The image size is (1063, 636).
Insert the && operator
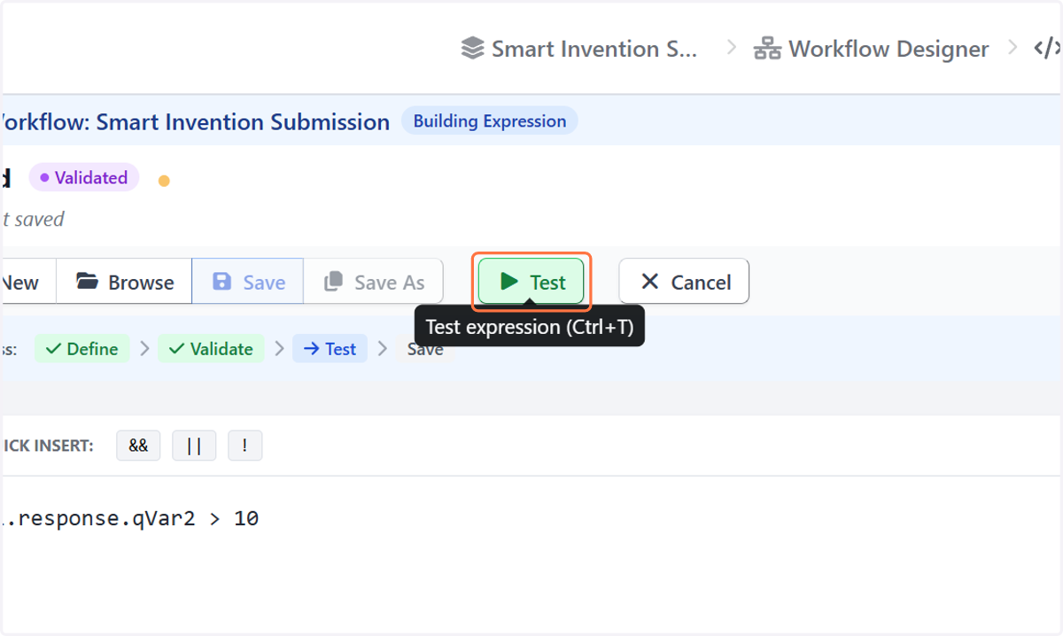click(138, 446)
